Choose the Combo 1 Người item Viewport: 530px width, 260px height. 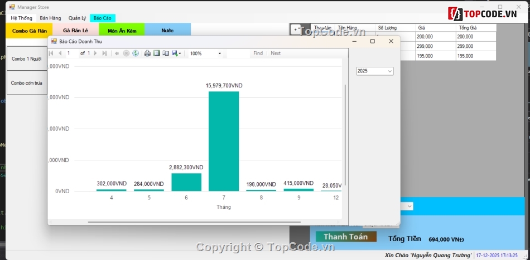point(27,59)
